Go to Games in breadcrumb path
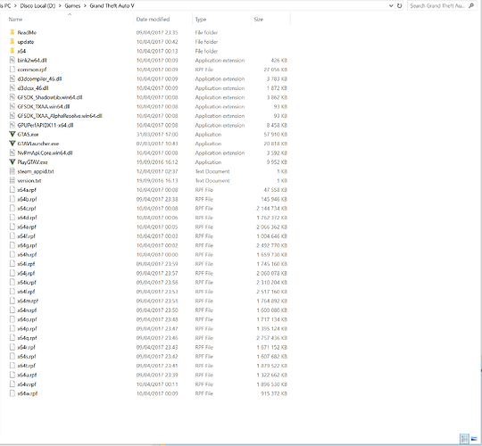482x446 pixels. (72, 6)
